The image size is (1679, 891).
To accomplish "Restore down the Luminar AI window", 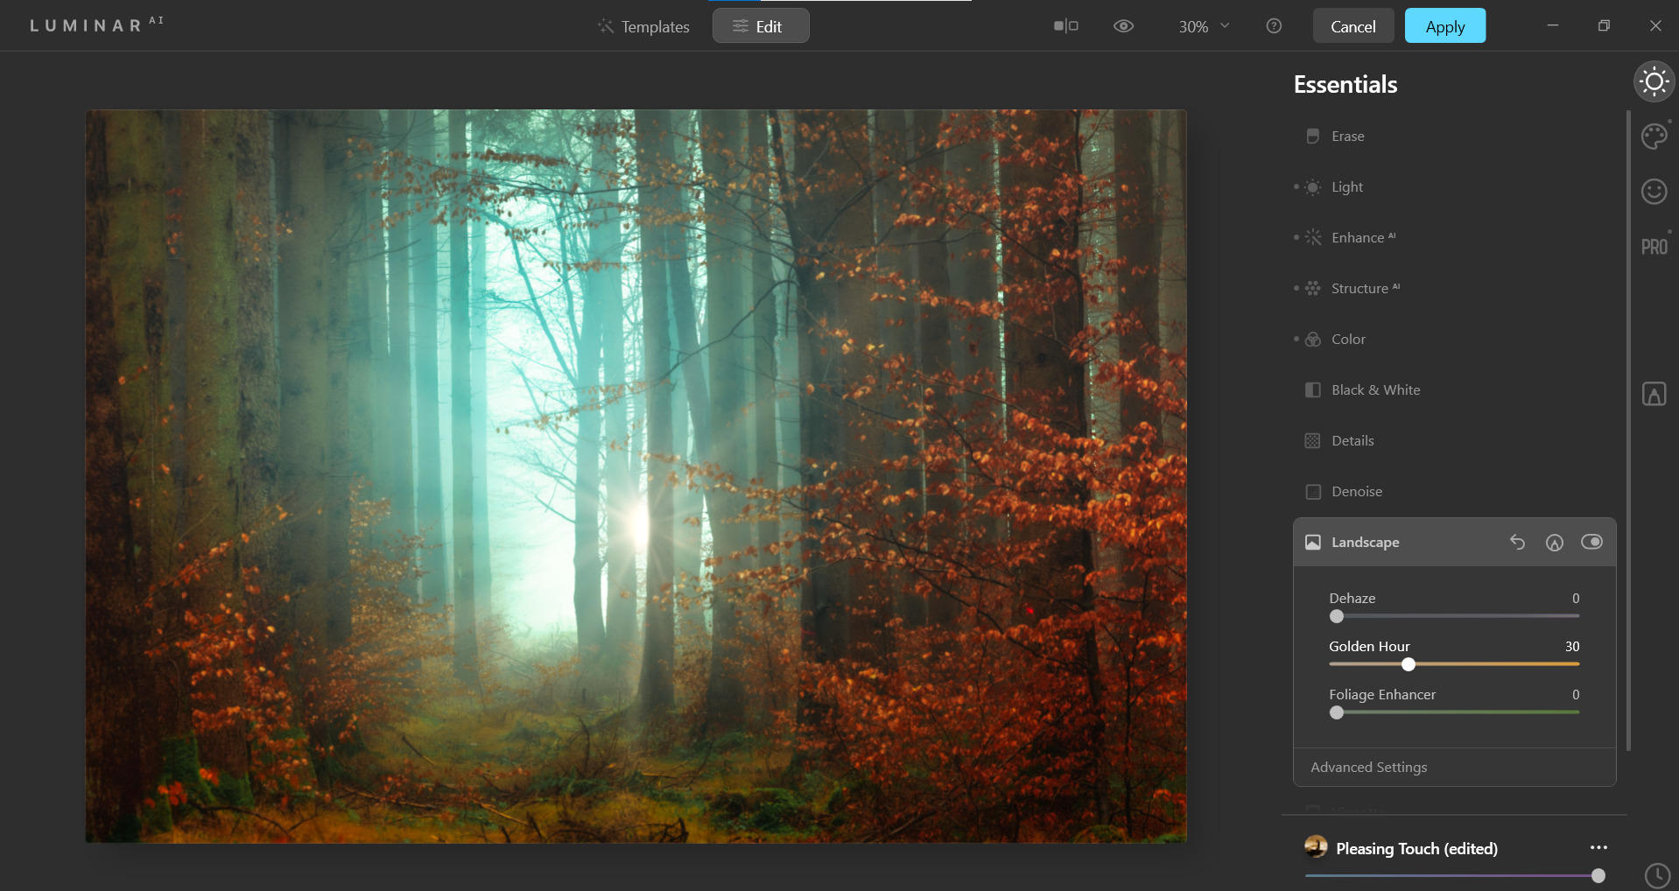I will point(1604,26).
